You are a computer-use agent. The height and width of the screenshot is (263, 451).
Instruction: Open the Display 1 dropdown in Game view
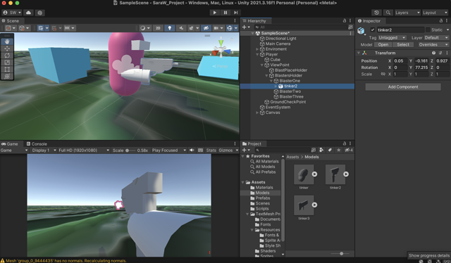click(44, 150)
